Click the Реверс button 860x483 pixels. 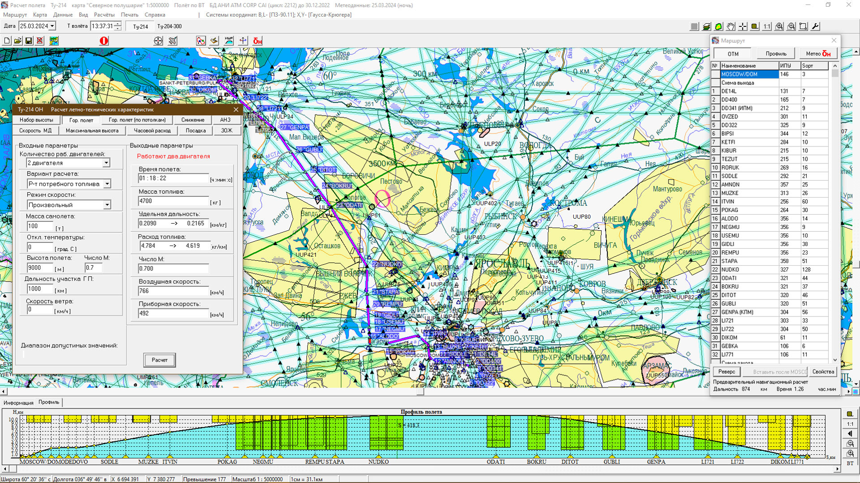click(x=727, y=372)
